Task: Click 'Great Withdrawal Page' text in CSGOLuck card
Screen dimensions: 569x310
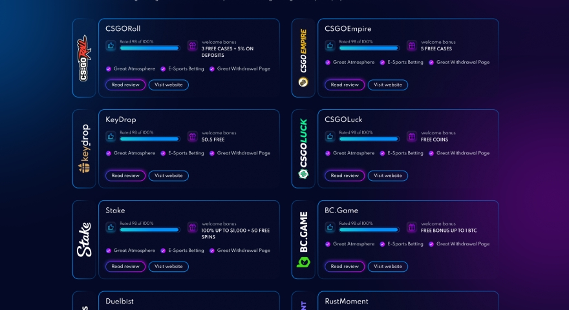Action: point(463,153)
